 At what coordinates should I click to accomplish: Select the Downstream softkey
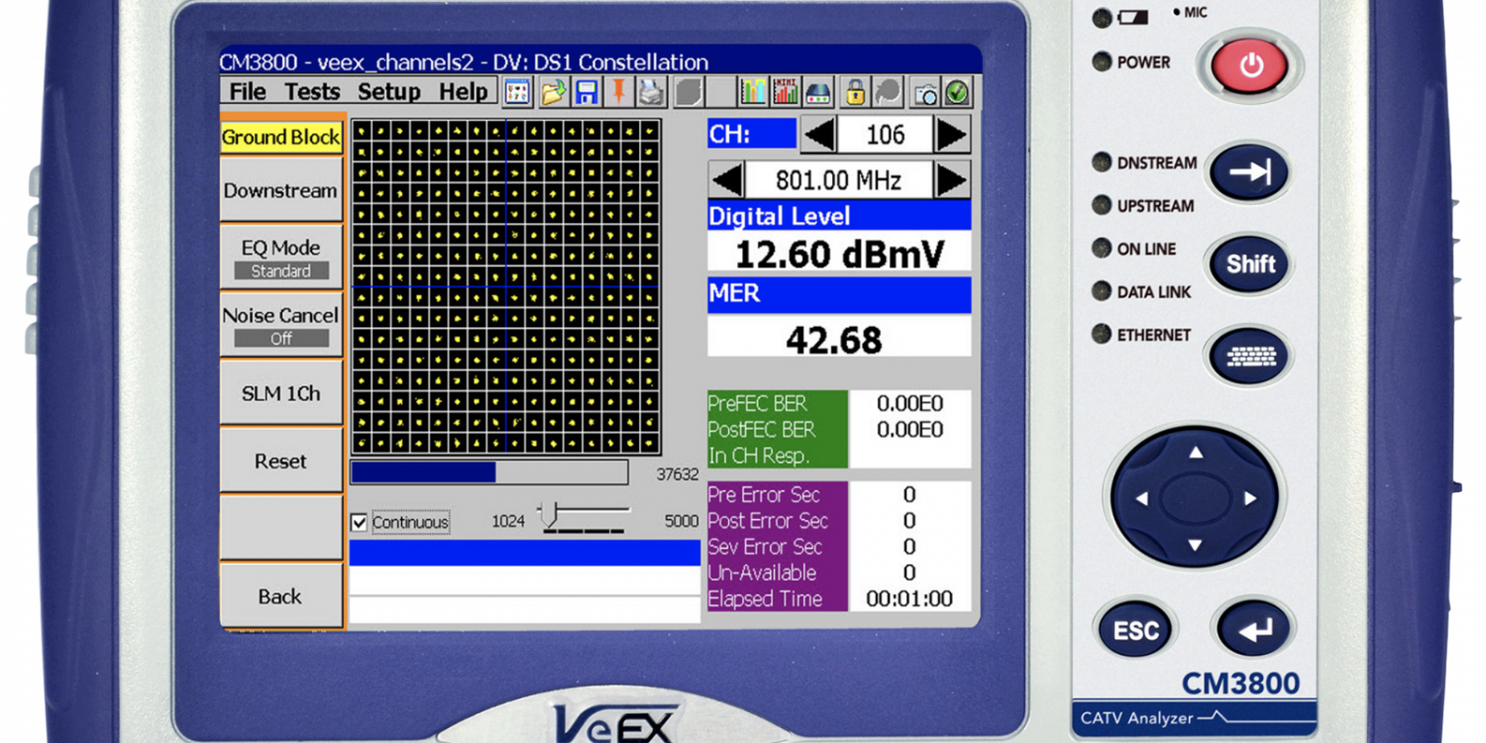[x=281, y=190]
